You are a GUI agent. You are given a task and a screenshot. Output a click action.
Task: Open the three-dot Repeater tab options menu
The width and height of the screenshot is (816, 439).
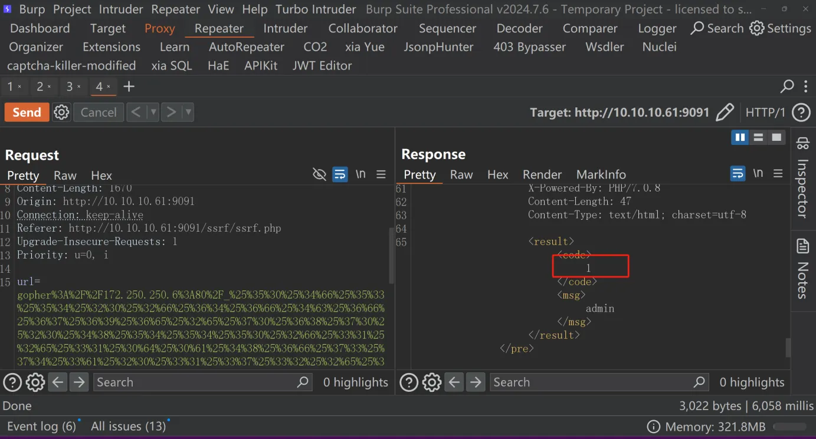806,87
